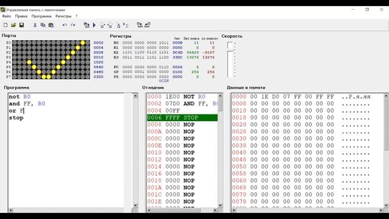The width and height of the screenshot is (389, 219).
Task: Copy selection using the toolbar copy icon
Action: [x=43, y=25]
